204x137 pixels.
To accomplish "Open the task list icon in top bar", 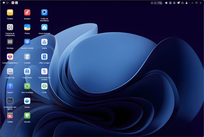I will pos(174,3).
